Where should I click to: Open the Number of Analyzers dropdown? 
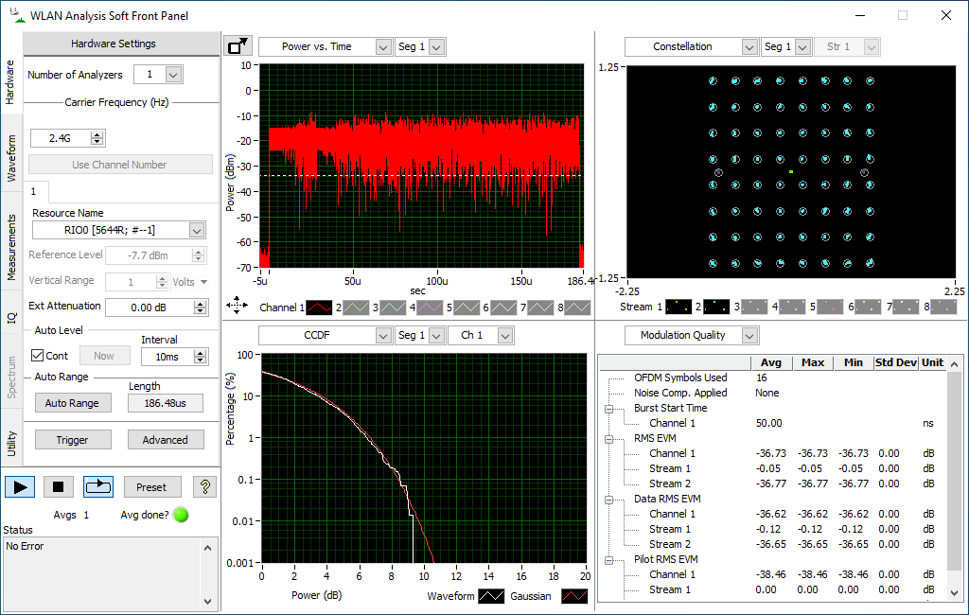pyautogui.click(x=173, y=75)
